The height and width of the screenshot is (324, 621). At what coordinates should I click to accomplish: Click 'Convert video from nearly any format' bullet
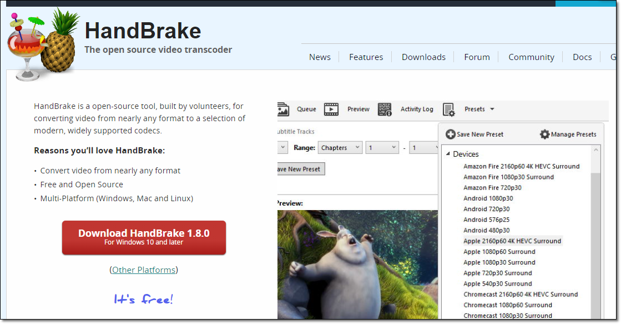click(x=110, y=171)
